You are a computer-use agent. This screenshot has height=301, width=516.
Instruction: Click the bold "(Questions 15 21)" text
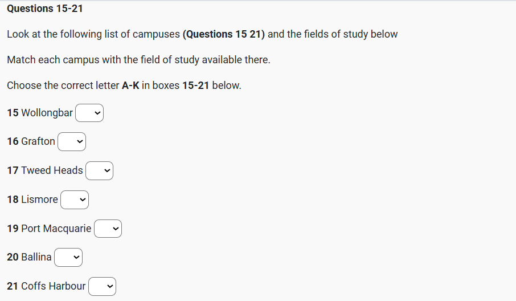(224, 34)
